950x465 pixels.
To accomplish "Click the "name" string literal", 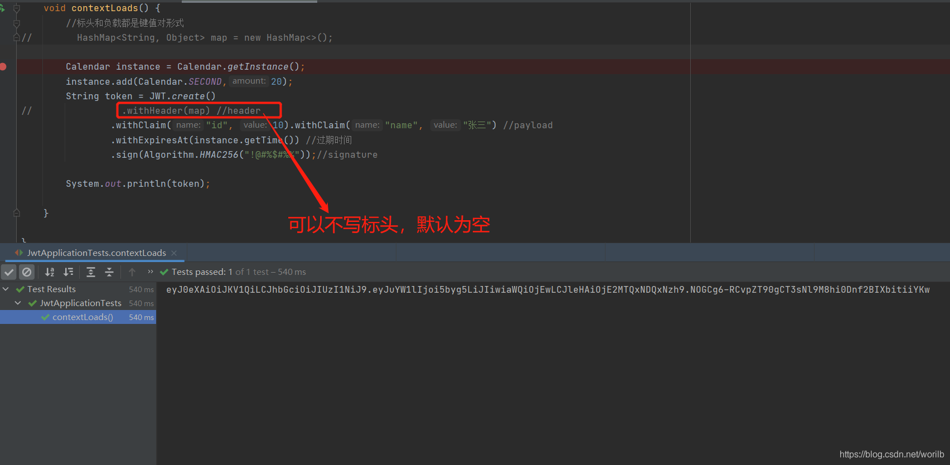I will coord(401,125).
